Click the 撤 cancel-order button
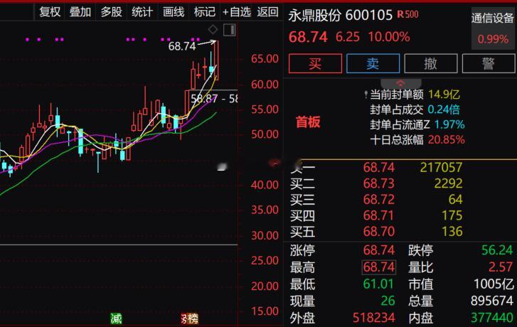This screenshot has height=327, width=517. pyautogui.click(x=431, y=63)
